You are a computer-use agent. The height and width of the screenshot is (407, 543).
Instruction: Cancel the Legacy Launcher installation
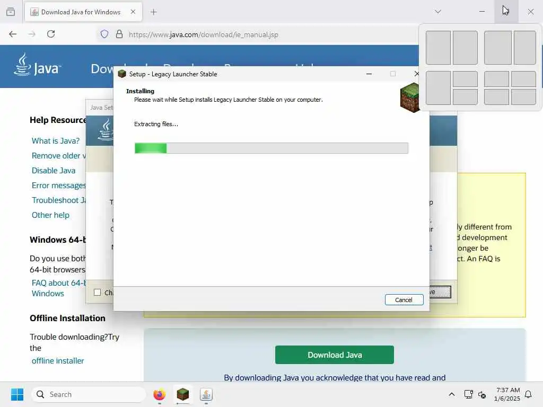click(x=404, y=300)
